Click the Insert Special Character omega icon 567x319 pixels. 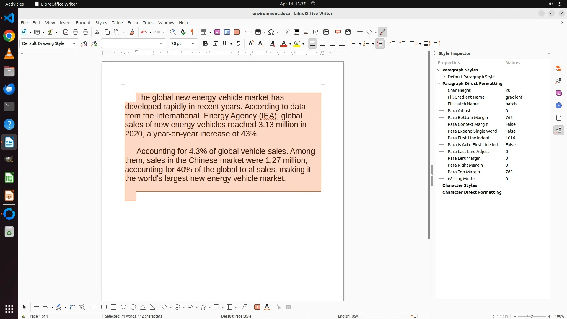coord(271,32)
